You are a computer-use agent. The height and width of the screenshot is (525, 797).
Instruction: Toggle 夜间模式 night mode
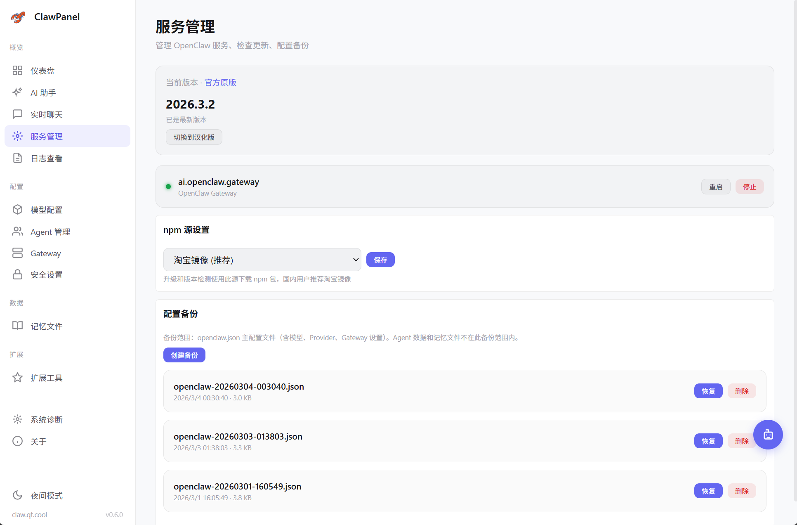67,495
